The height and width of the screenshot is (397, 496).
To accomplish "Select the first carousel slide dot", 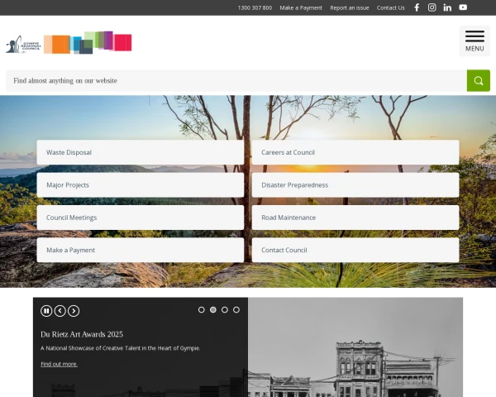I will tap(201, 309).
